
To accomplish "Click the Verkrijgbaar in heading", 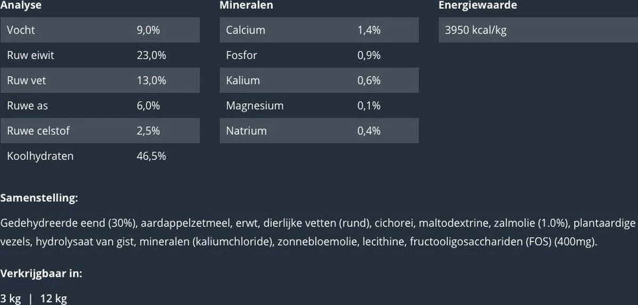I will (x=41, y=274).
